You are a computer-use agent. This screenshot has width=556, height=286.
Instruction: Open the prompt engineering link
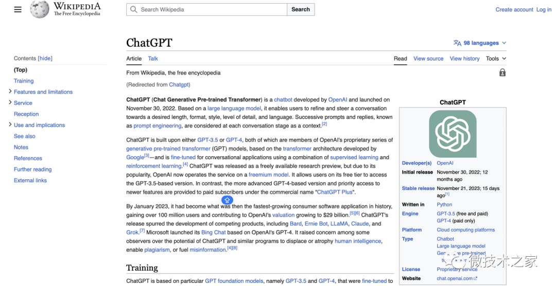click(158, 126)
